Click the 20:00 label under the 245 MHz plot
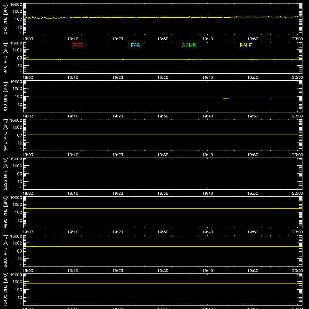Image resolution: width=309 pixels, height=309 pixels. pyautogui.click(x=297, y=39)
